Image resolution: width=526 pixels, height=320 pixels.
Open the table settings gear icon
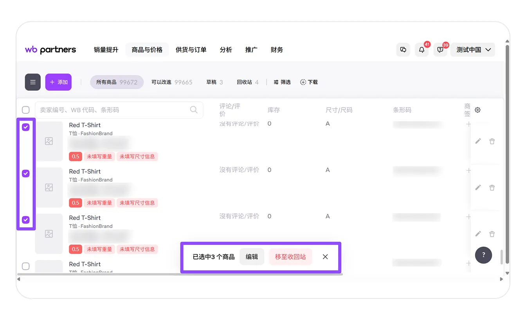click(x=477, y=110)
